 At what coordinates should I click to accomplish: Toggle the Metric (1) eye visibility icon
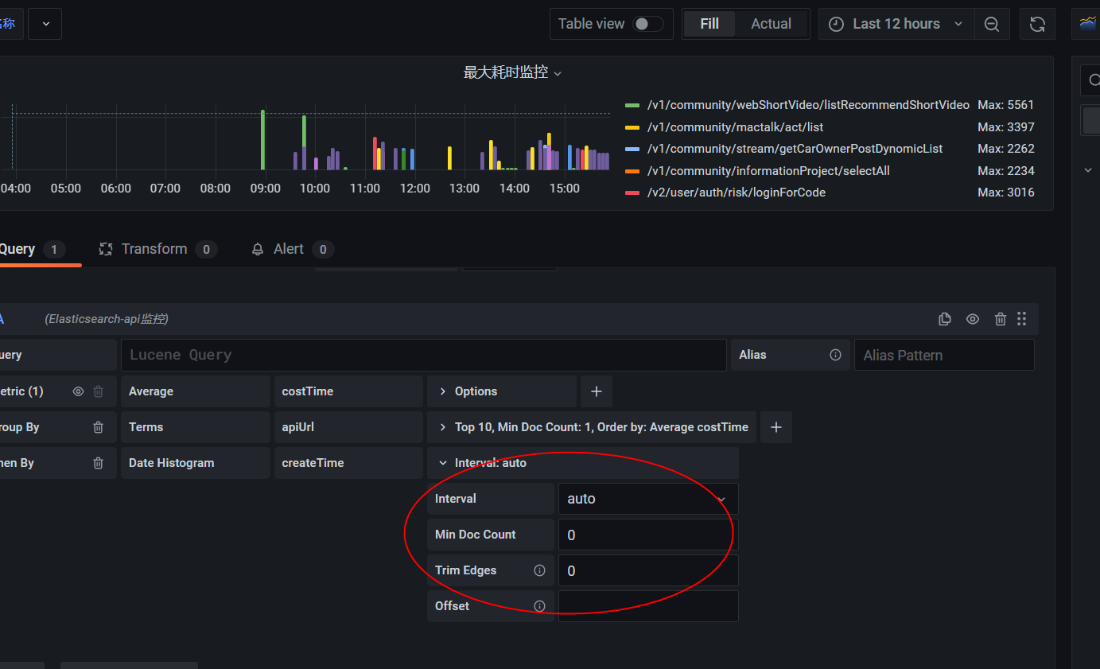(78, 391)
